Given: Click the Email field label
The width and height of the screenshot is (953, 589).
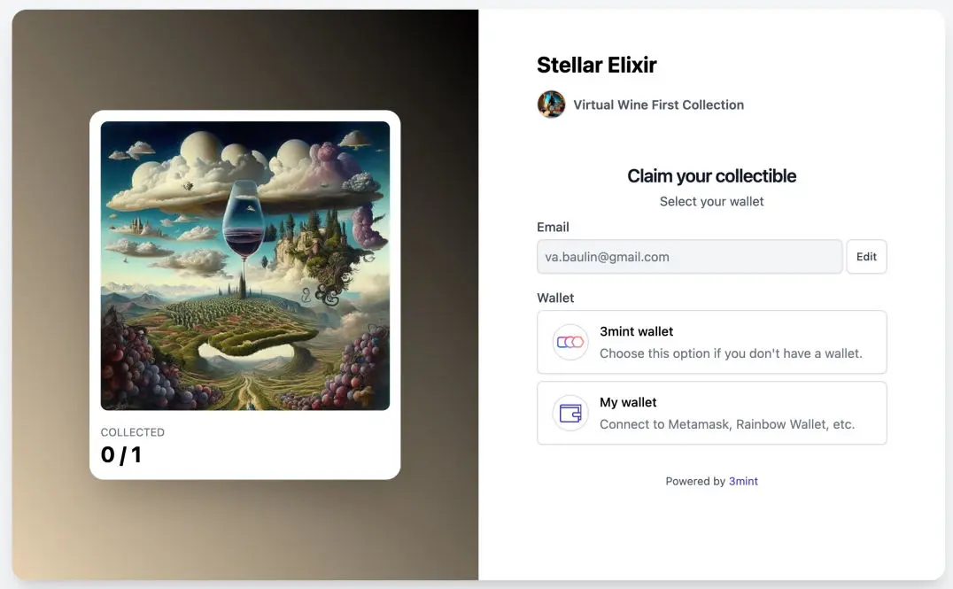Looking at the screenshot, I should coord(553,227).
